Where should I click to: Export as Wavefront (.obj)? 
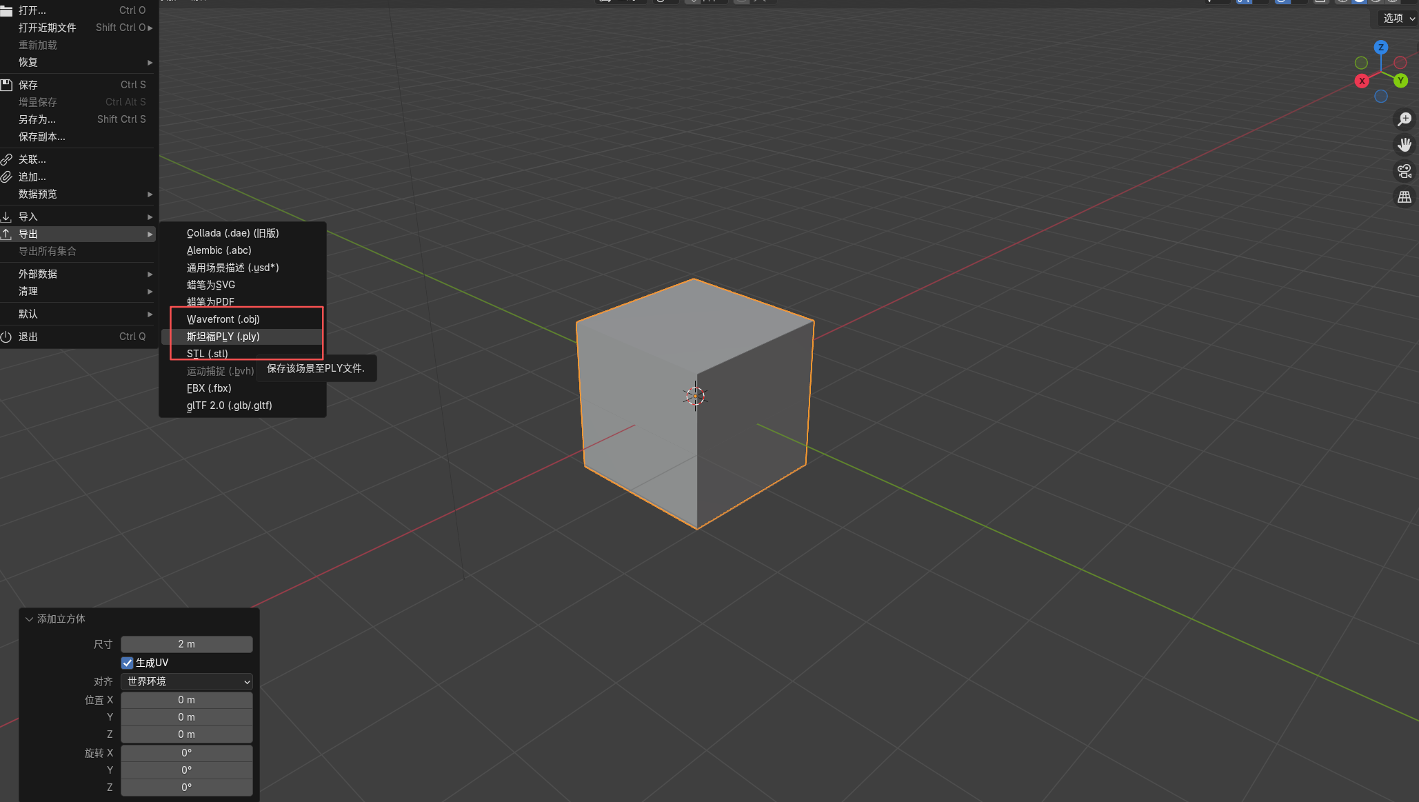click(x=223, y=319)
